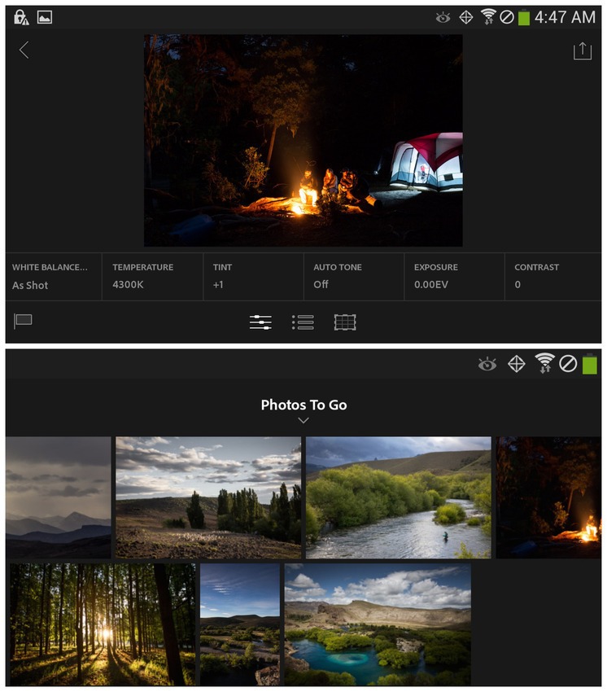This screenshot has width=607, height=692.
Task: Toggle Auto Tone Off setting
Action: point(354,277)
